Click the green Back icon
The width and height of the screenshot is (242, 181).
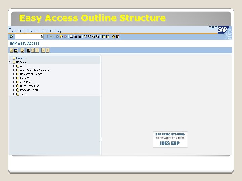click(x=57, y=36)
